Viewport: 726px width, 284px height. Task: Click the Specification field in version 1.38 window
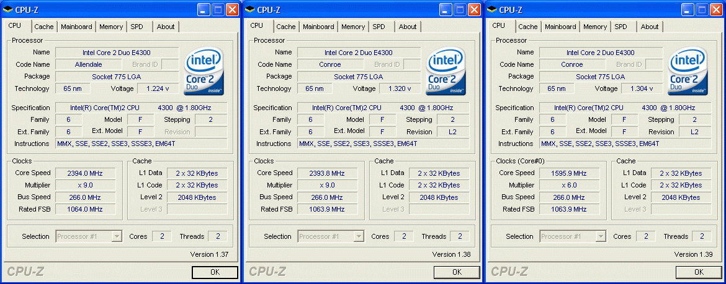tap(383, 108)
